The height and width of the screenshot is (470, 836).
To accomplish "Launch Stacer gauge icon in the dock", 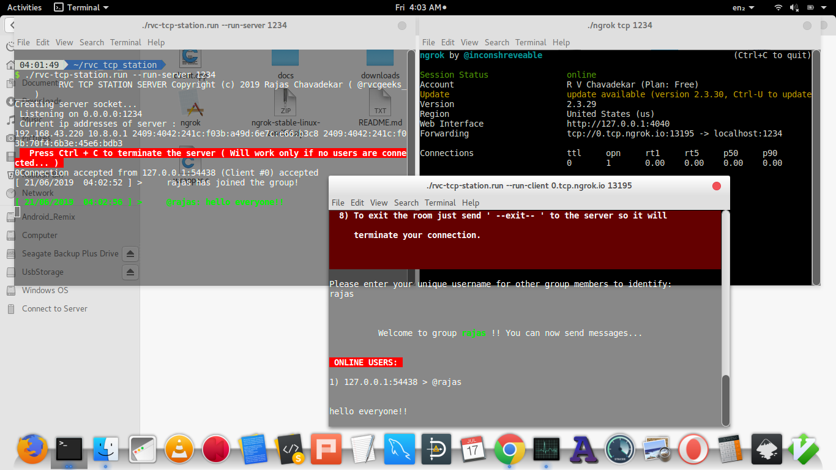I will click(x=619, y=449).
